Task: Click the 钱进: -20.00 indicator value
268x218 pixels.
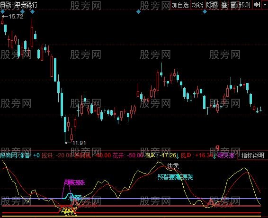Action: point(57,155)
